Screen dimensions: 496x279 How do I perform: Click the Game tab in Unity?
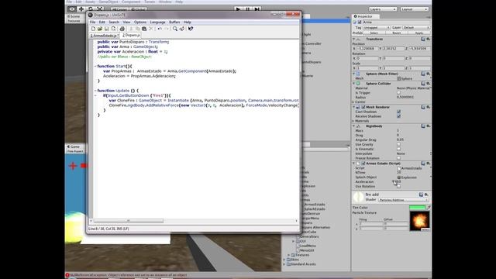pyautogui.click(x=74, y=146)
